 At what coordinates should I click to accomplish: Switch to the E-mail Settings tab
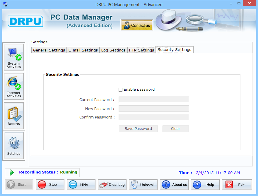(x=83, y=50)
